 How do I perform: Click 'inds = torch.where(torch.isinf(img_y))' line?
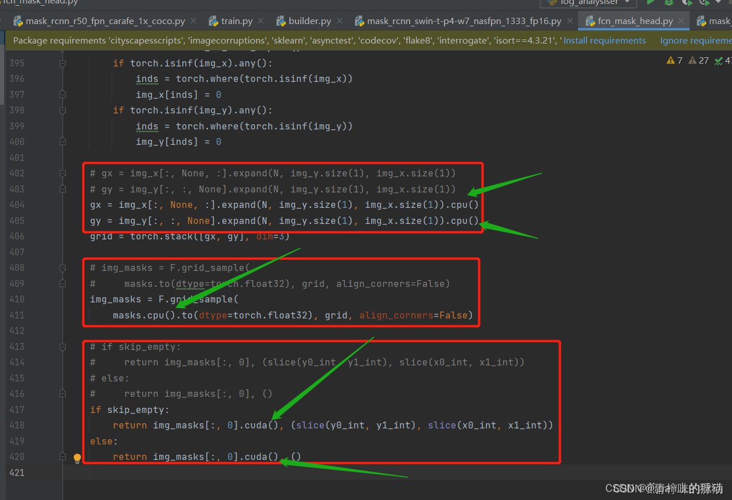[244, 126]
